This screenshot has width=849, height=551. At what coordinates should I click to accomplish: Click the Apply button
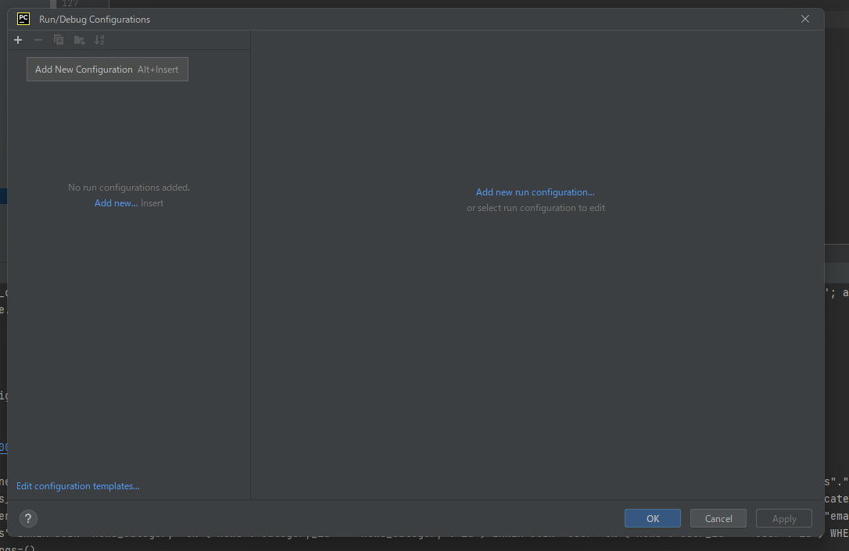(x=783, y=518)
